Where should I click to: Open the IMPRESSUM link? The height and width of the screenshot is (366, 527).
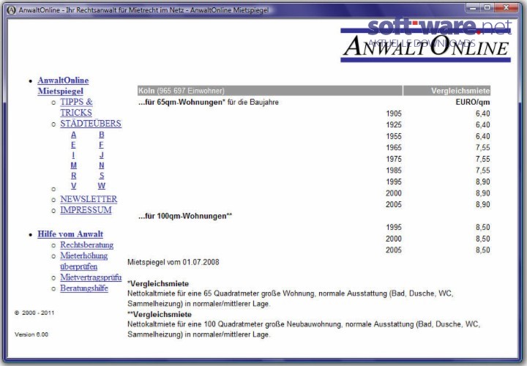(86, 210)
